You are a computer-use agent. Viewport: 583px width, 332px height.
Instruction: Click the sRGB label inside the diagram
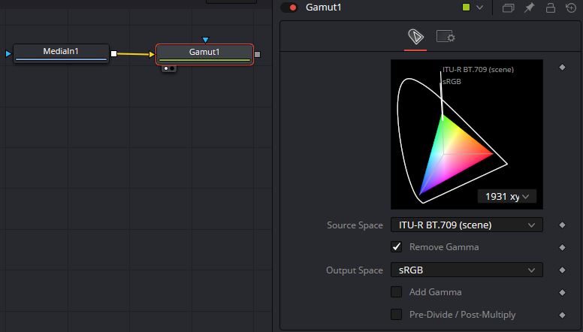(452, 81)
